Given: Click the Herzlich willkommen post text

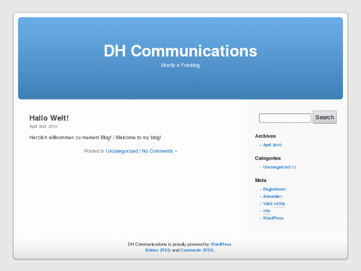Looking at the screenshot, I should [x=95, y=137].
